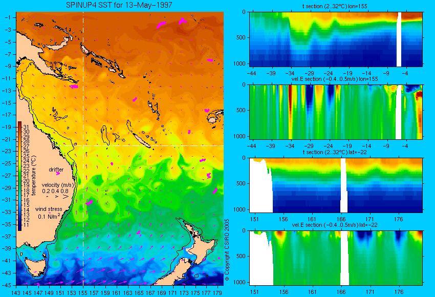Click the "t section (2..32°C) lon=155" heading
Viewport: 435px width, 297px height.
pyautogui.click(x=335, y=6)
